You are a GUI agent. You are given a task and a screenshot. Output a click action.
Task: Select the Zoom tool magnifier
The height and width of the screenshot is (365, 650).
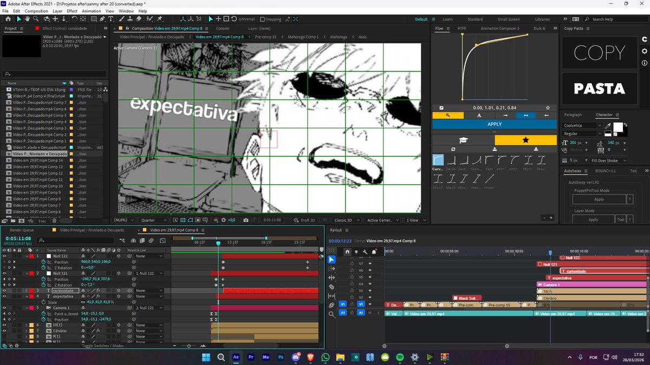click(36, 19)
